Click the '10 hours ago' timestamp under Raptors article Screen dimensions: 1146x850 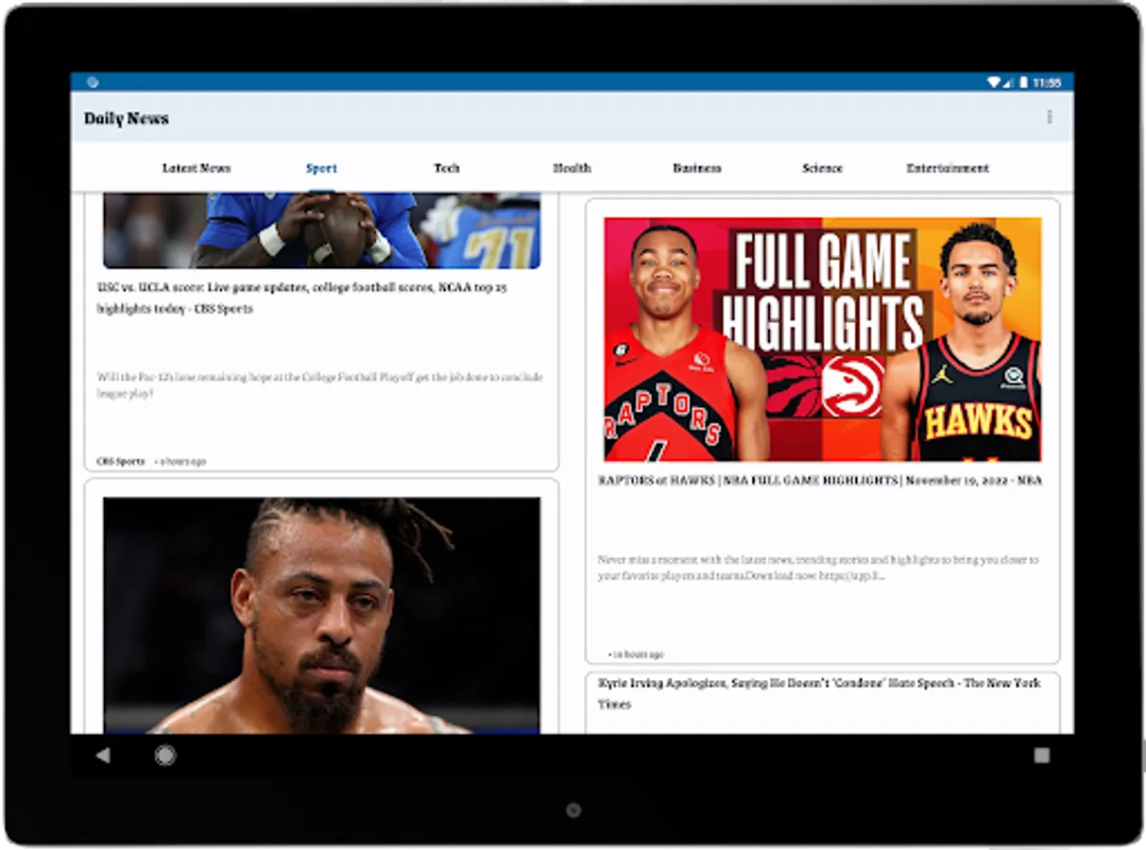click(636, 654)
